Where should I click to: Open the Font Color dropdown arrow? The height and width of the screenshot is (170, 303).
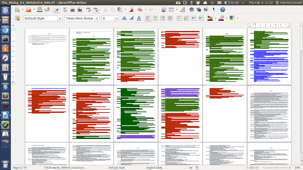point(216,18)
